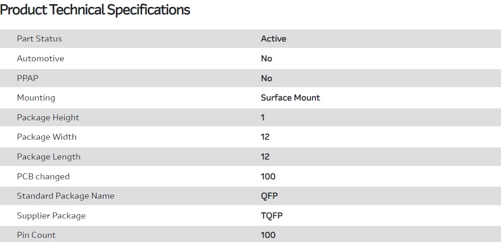Click the TQFP supplier package value
This screenshot has height=242, width=501.
(x=272, y=216)
